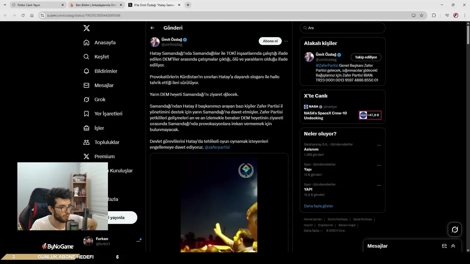Image resolution: width=470 pixels, height=264 pixels.
Task: Open NASA's SpaceX Crew-10 Undocking live stream
Action: (x=325, y=115)
